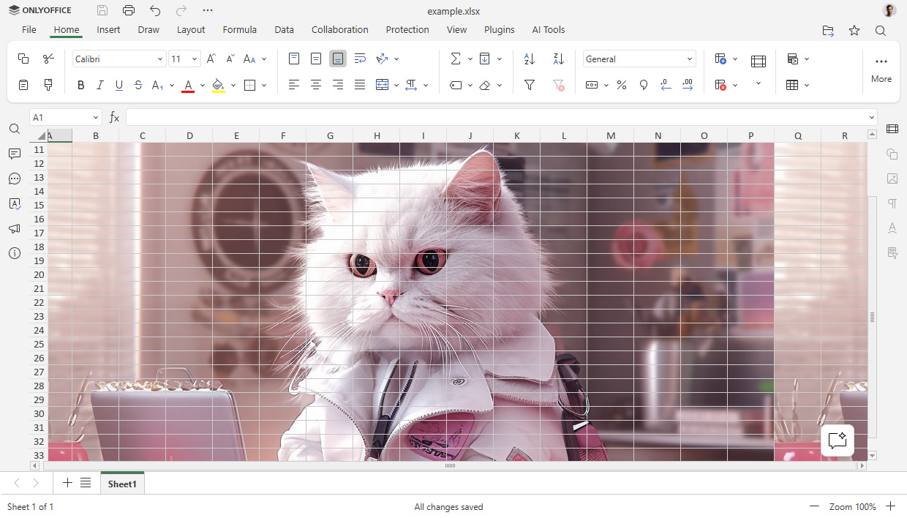Click the Paste clipboard icon
Image resolution: width=907 pixels, height=518 pixels.
tap(23, 85)
